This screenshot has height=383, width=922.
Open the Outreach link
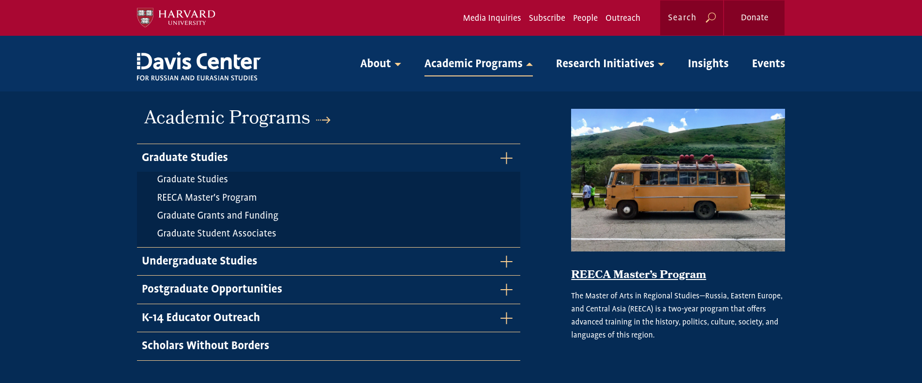pos(623,18)
